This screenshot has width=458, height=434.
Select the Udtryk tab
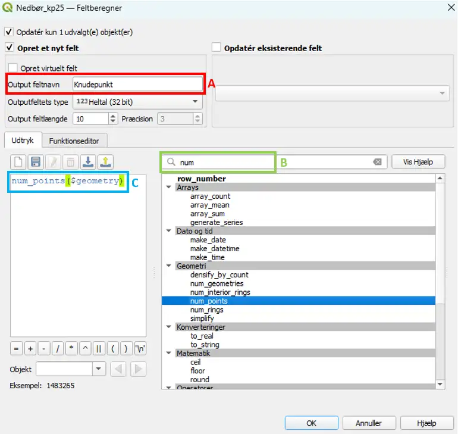(x=23, y=141)
